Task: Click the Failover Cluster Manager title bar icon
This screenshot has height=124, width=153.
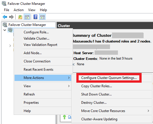Action: coord(4,3)
